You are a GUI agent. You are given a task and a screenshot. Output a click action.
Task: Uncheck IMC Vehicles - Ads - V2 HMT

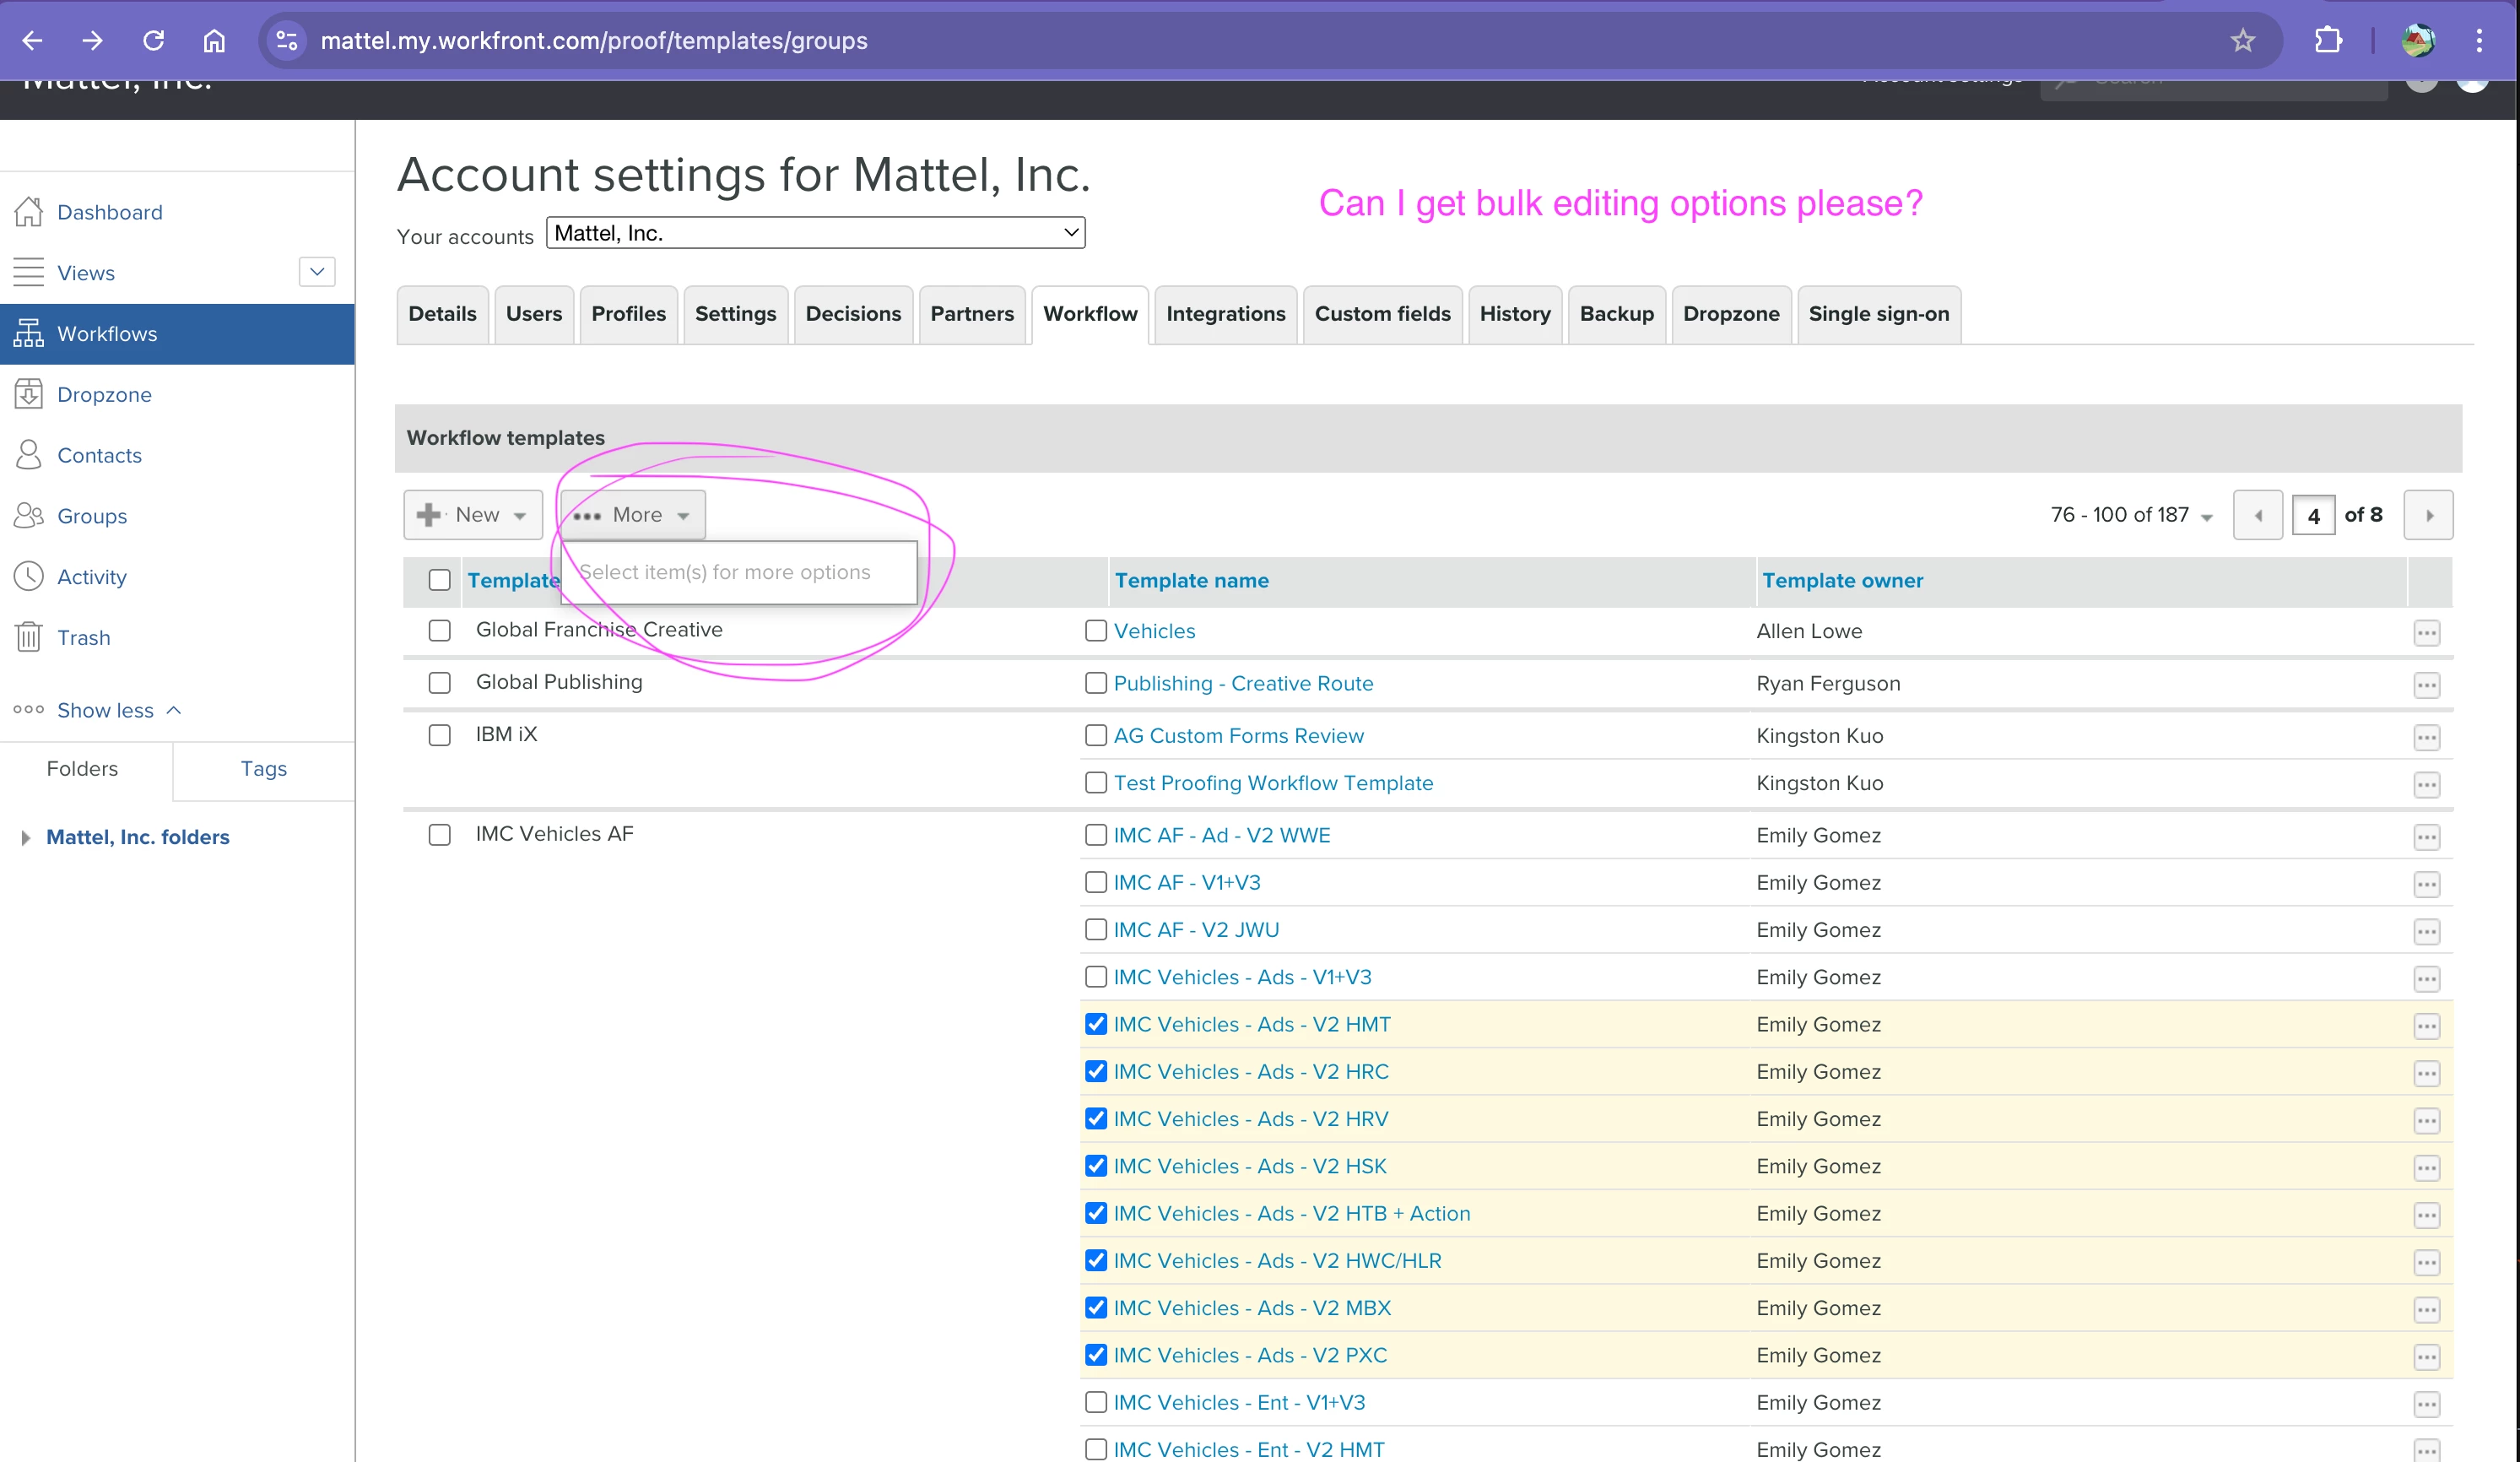click(x=1096, y=1024)
